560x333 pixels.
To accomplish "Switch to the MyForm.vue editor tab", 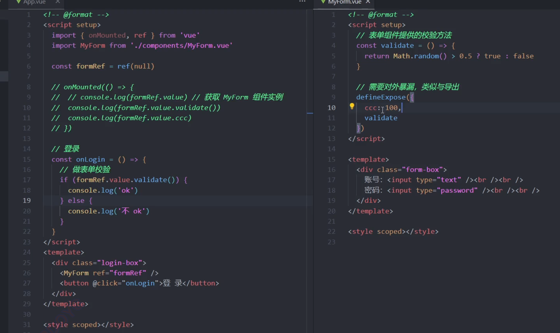I will (345, 2).
